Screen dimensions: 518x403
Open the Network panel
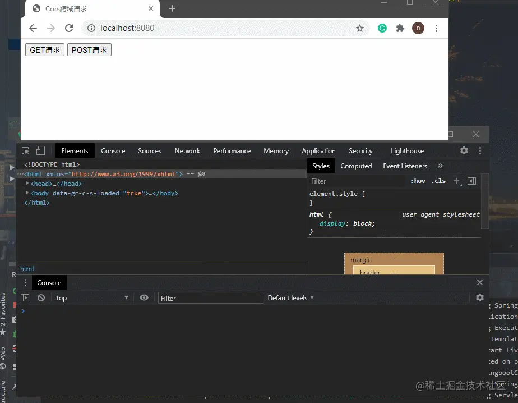187,151
